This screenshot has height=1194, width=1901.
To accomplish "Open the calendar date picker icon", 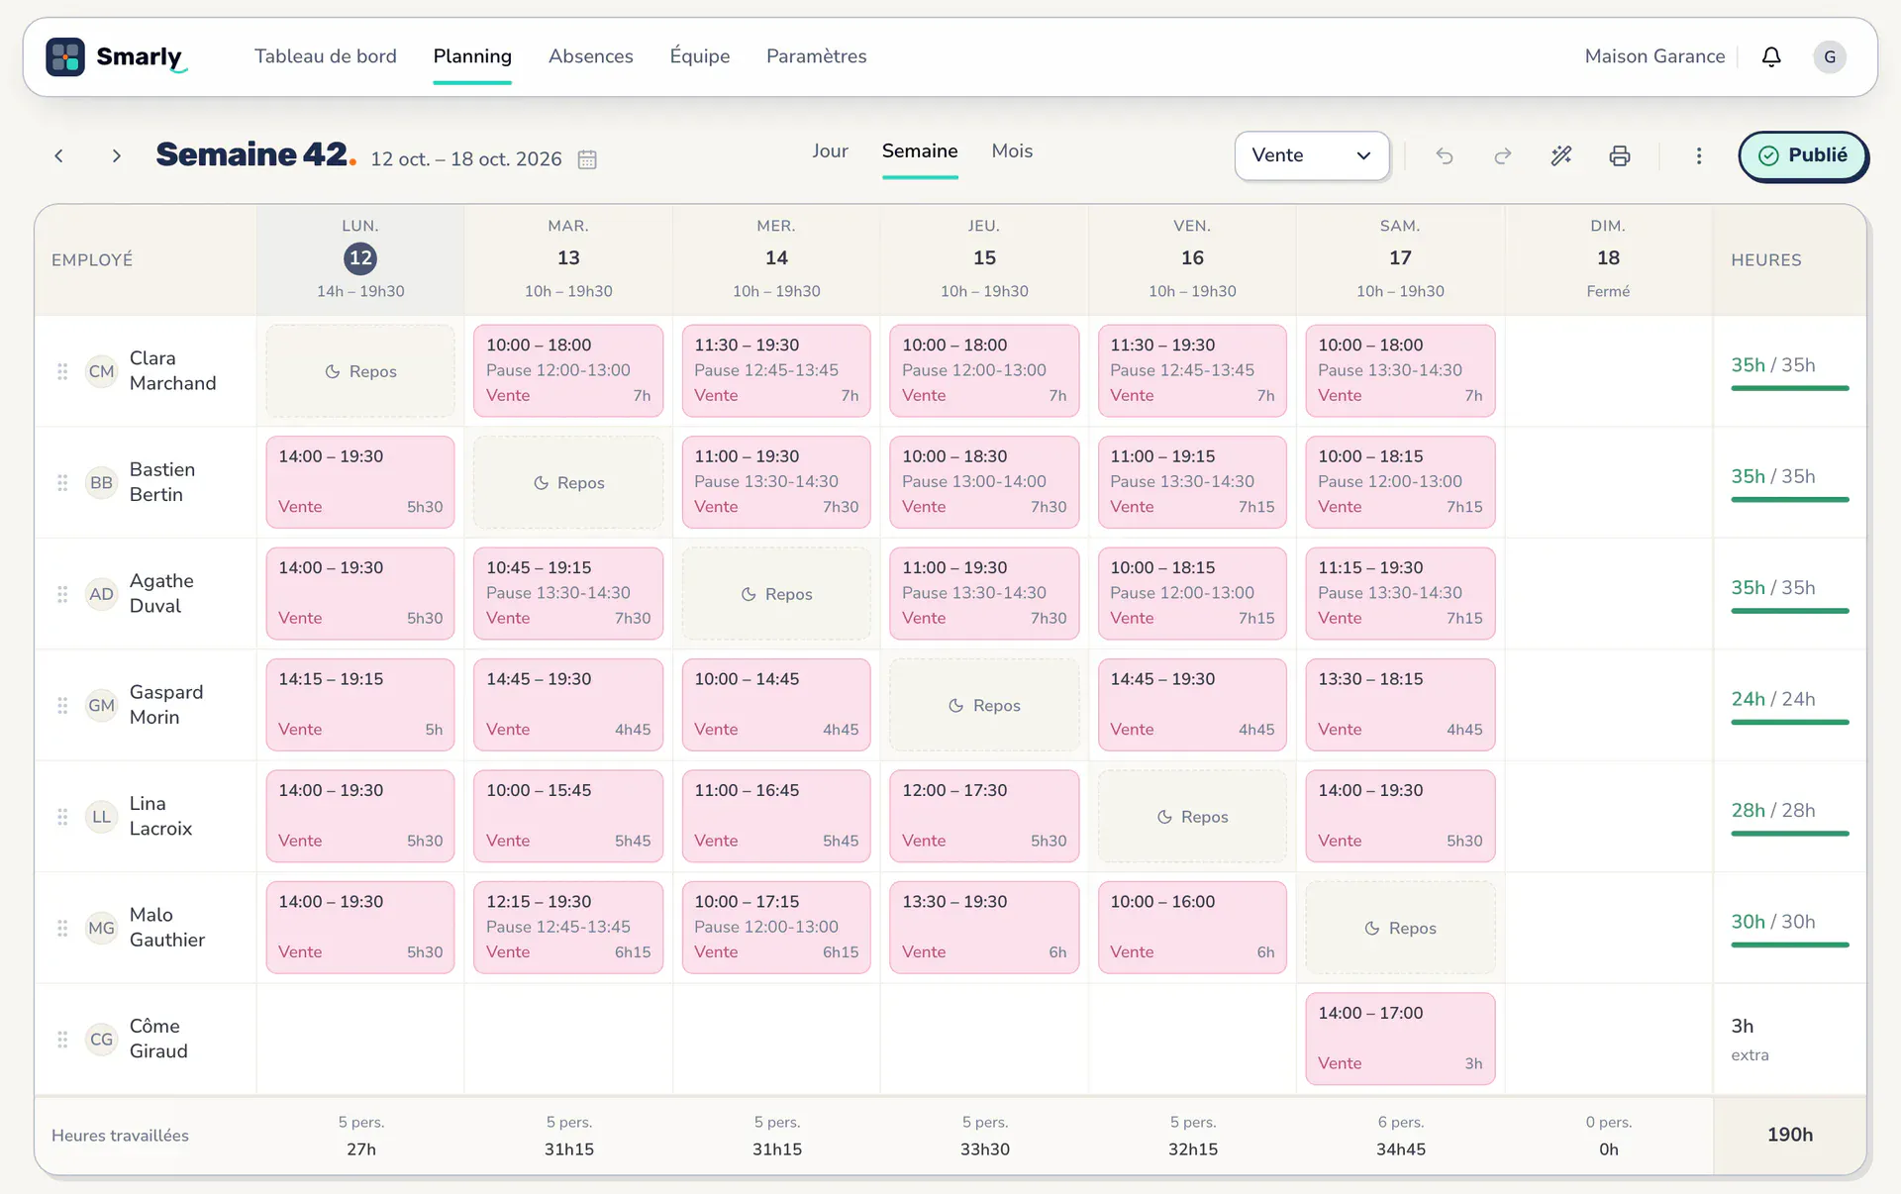I will click(x=587, y=159).
